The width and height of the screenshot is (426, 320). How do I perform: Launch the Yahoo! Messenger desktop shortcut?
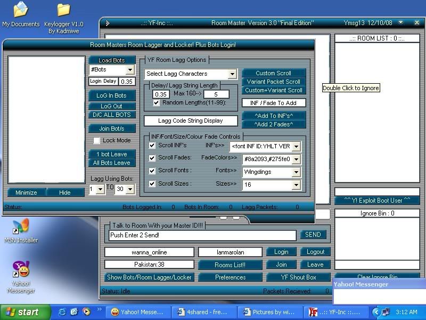pos(21,277)
